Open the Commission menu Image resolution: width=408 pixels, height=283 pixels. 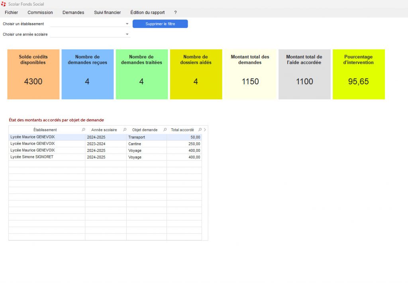coord(40,13)
